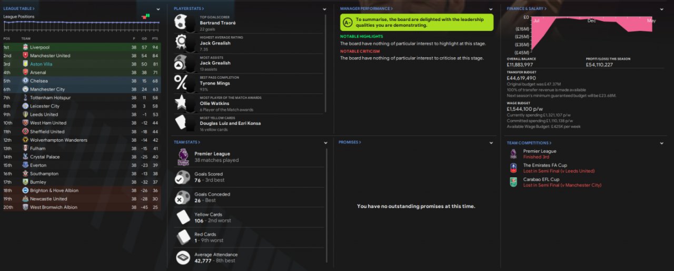Open the Crystal Palace club badge

click(25, 157)
